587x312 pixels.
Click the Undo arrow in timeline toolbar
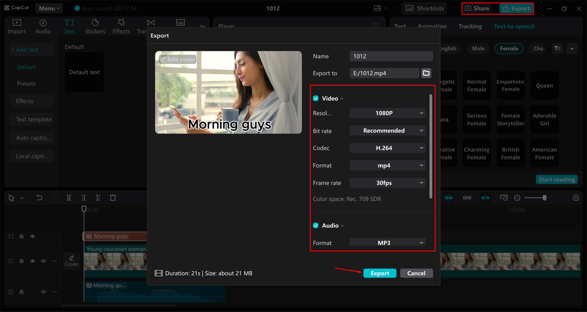pos(39,198)
